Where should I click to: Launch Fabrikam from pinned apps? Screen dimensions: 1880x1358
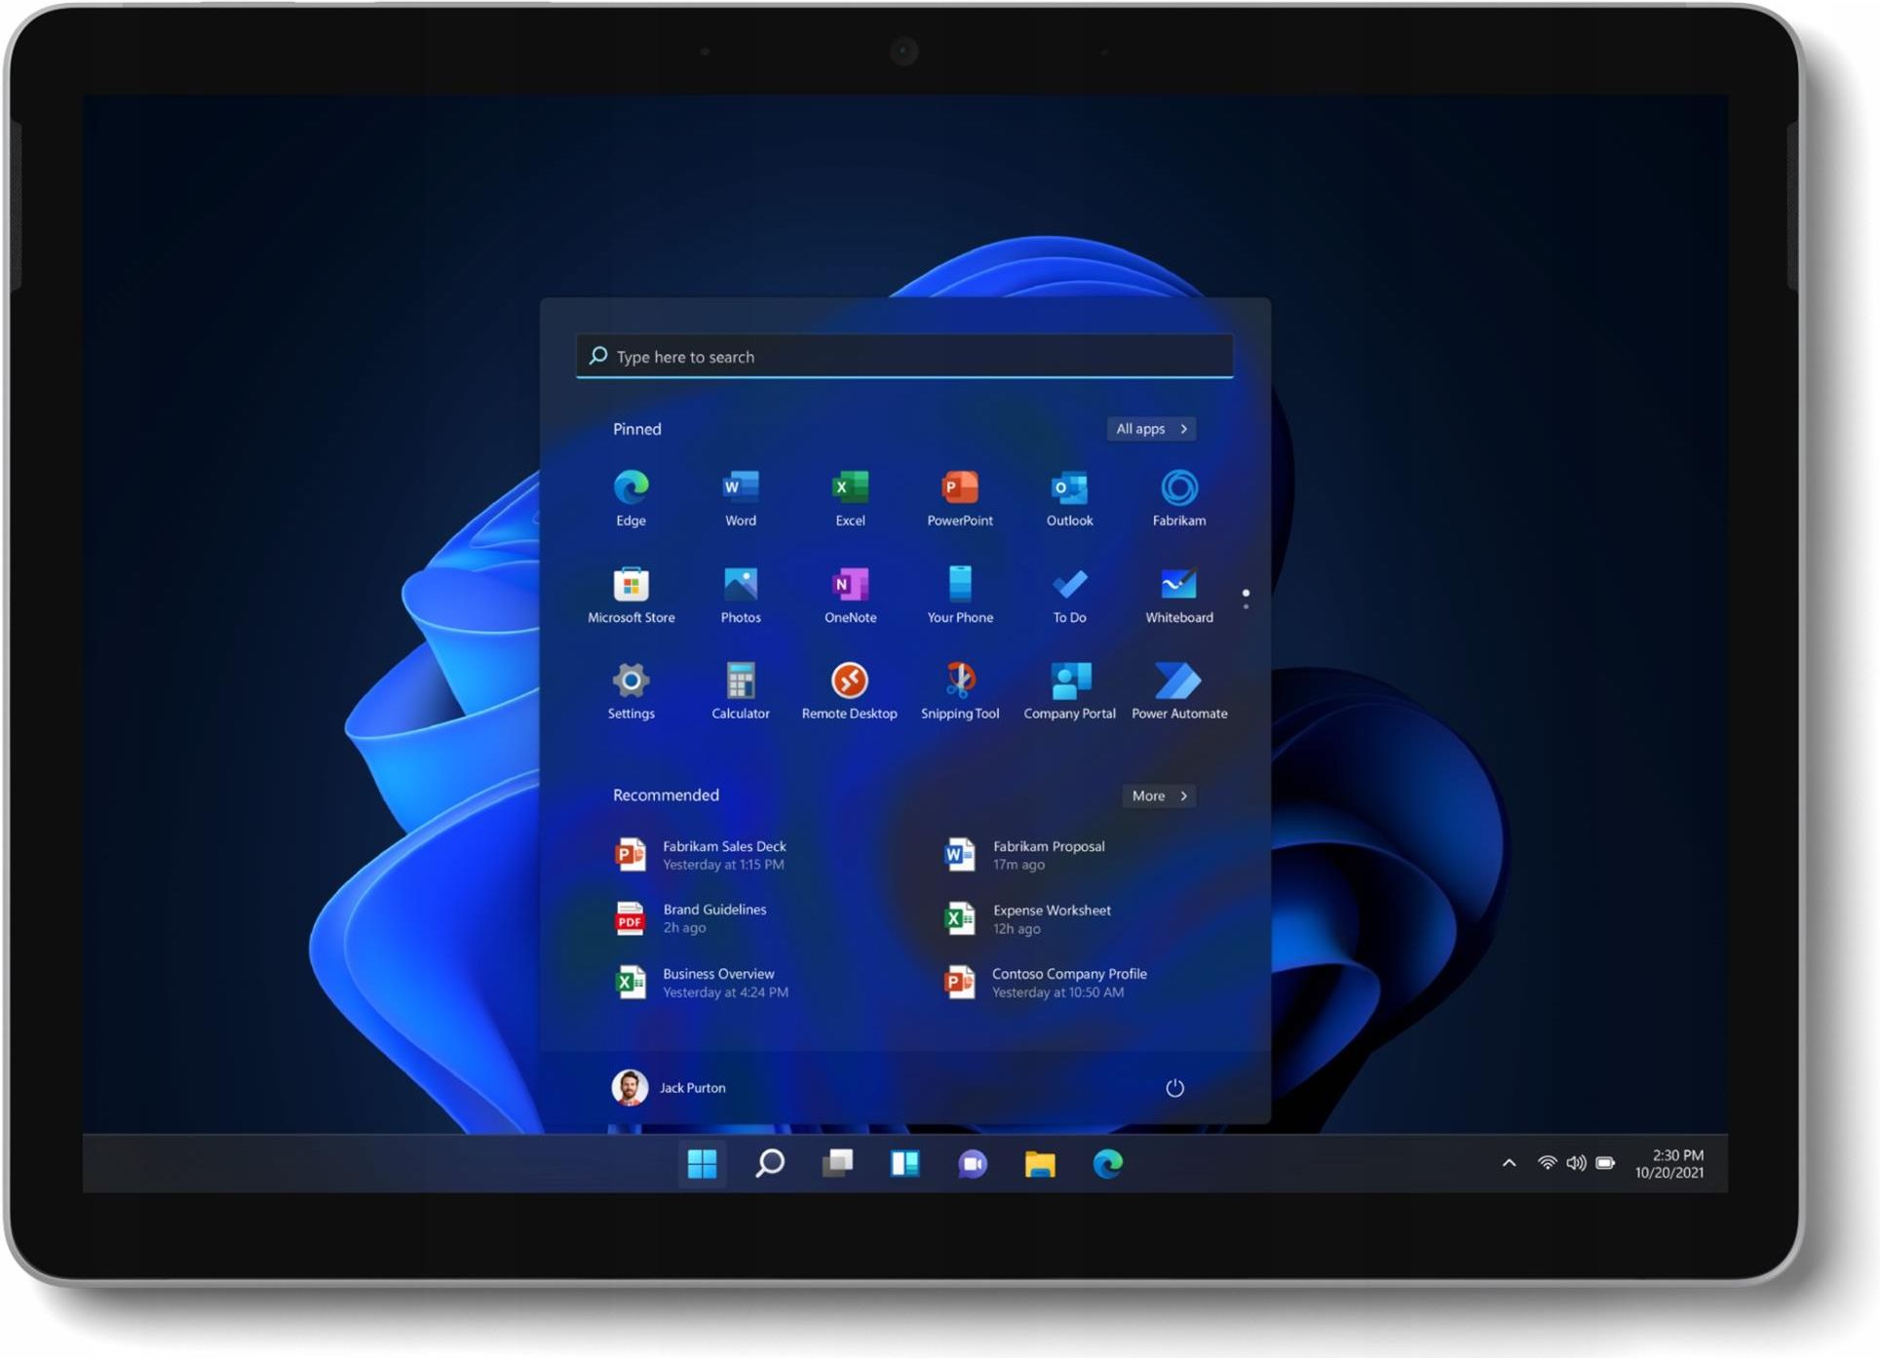pyautogui.click(x=1178, y=496)
